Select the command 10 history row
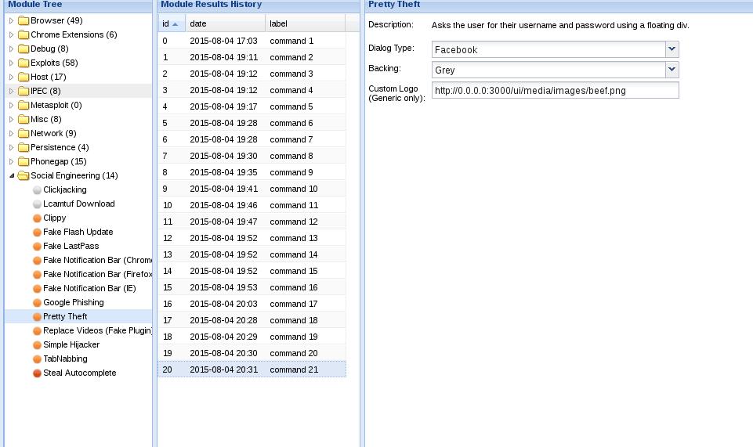Screen dimensions: 753x447 point(251,189)
